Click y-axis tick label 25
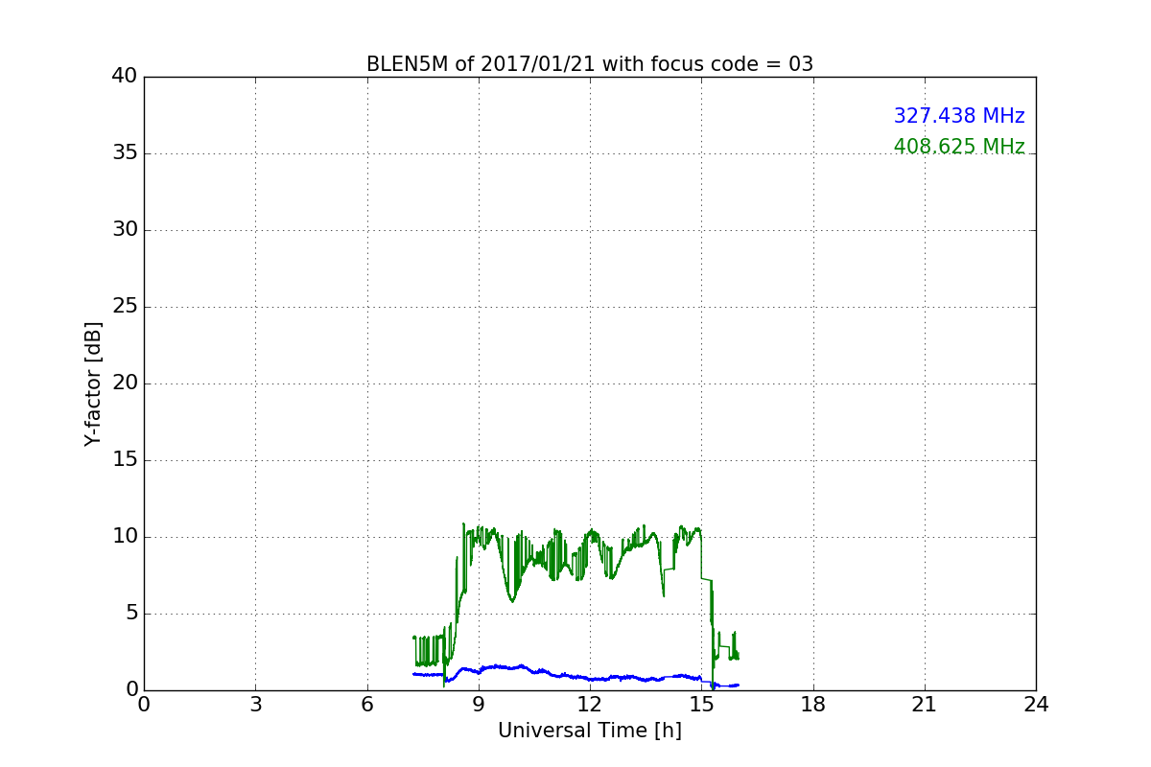Viewport: 1151px width, 767px height. (x=125, y=307)
